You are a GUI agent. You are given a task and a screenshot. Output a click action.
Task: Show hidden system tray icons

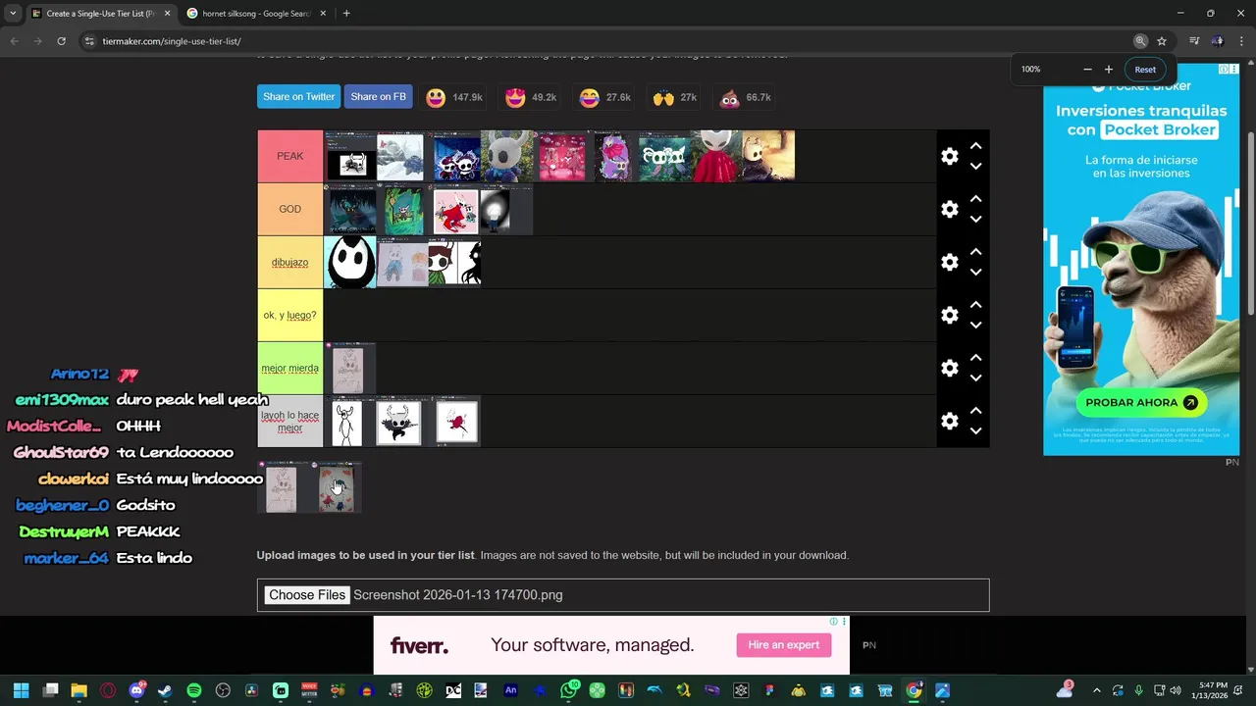click(x=1096, y=690)
